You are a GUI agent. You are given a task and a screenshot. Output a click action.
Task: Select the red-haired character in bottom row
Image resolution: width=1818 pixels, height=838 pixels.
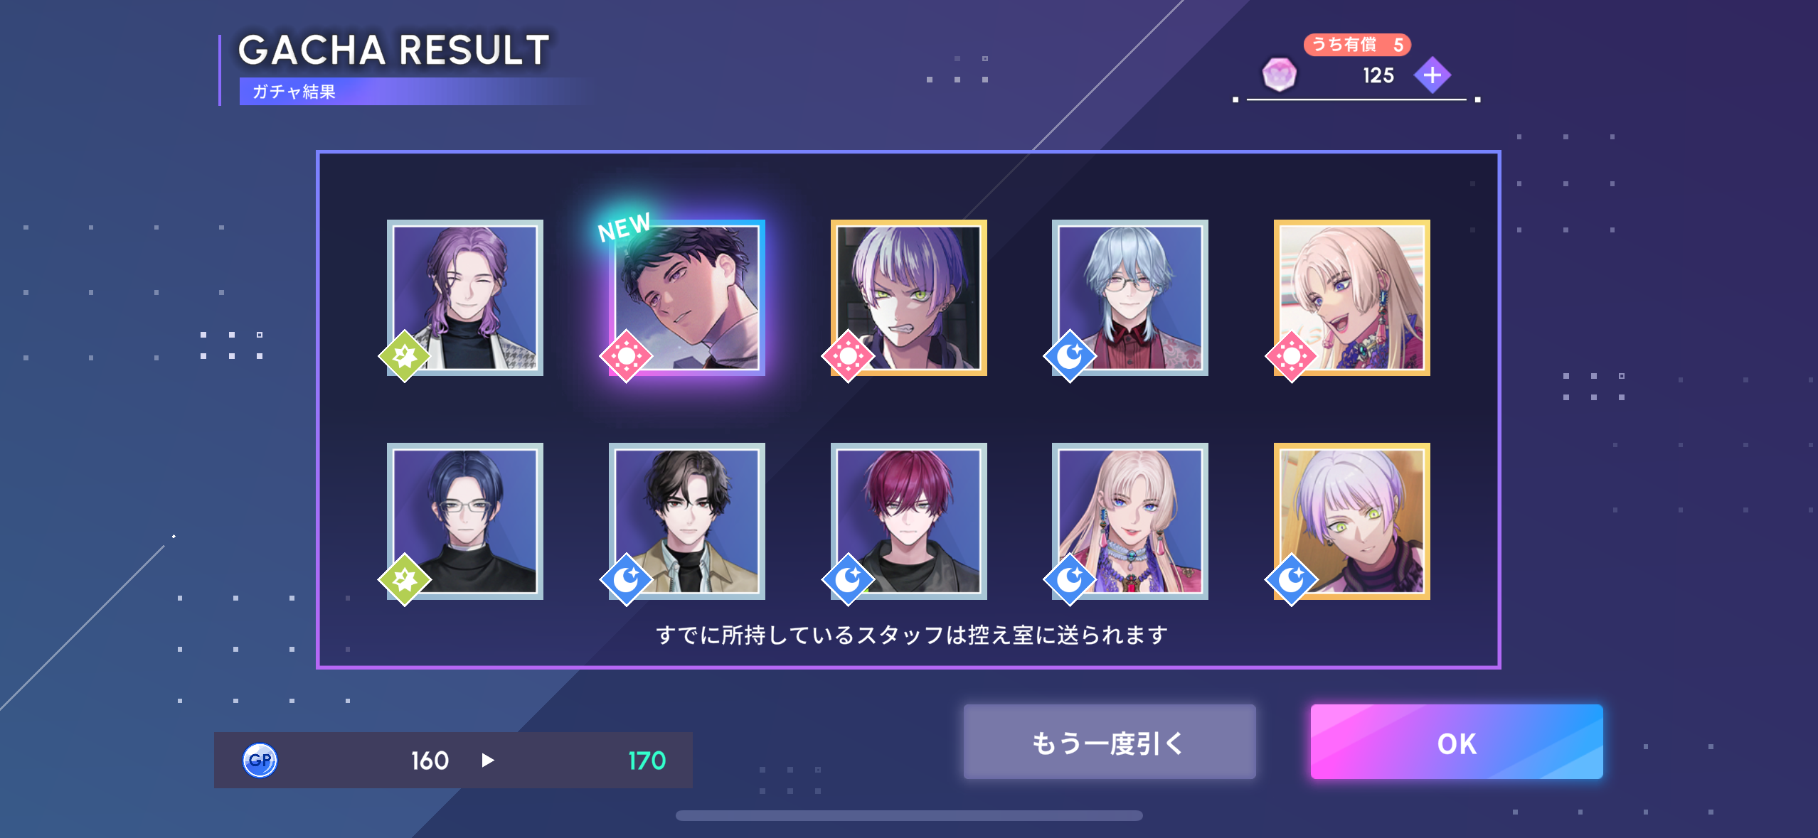click(909, 521)
